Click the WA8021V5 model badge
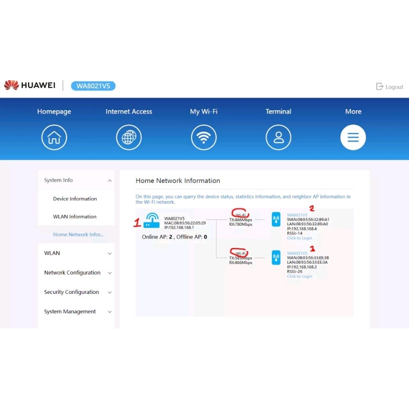Viewport: 409px width, 409px height. pos(93,86)
